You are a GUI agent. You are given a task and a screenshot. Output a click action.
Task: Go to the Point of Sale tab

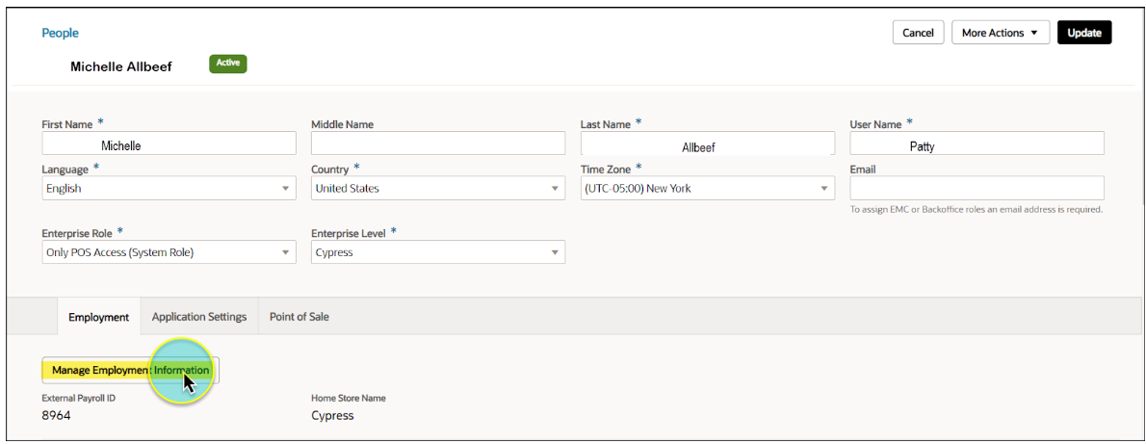[x=299, y=317]
